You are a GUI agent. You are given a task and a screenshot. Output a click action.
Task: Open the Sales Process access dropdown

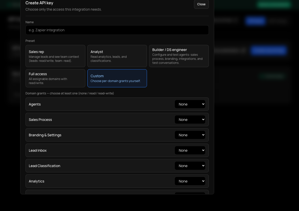(190, 120)
